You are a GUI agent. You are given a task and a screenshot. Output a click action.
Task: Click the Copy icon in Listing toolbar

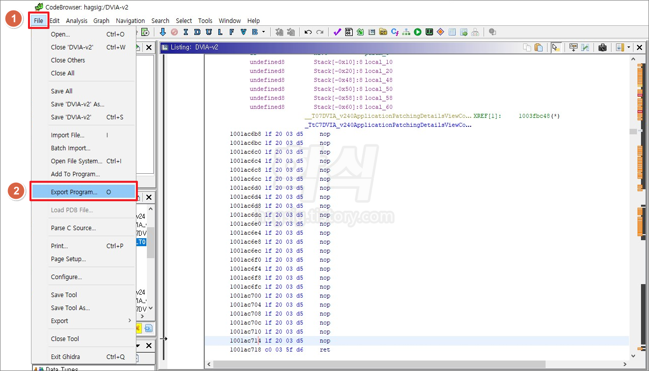point(527,47)
